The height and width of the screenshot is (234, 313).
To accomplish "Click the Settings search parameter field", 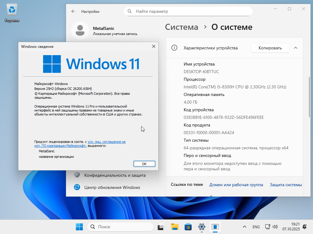I will (188, 12).
